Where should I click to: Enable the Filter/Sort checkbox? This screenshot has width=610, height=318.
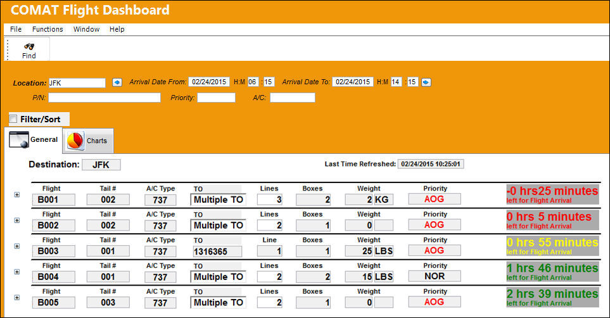coord(13,118)
